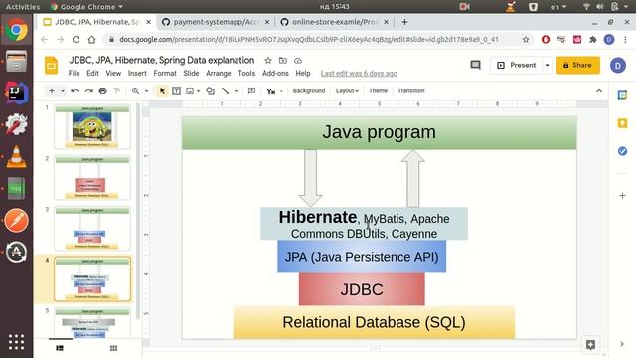636x358 pixels.
Task: Click the address bar URL
Action: coord(309,40)
